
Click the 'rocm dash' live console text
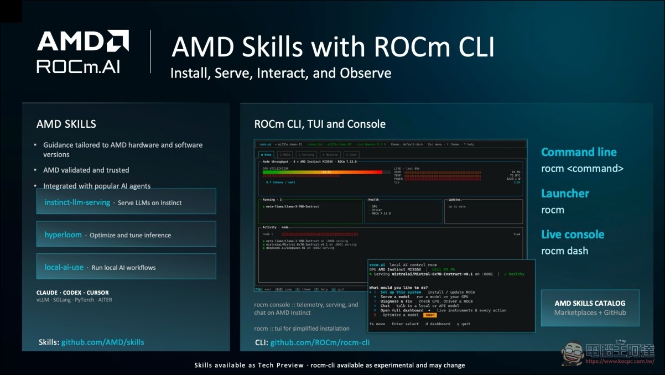pos(564,251)
